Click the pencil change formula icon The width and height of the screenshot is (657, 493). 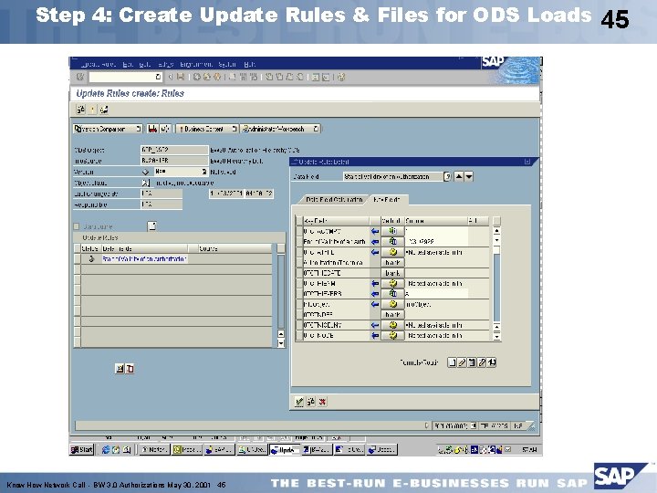pos(462,362)
